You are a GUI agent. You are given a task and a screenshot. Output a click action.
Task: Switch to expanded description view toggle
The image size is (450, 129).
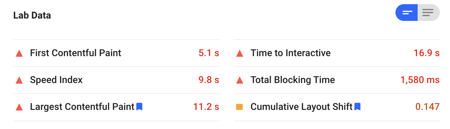click(x=428, y=13)
